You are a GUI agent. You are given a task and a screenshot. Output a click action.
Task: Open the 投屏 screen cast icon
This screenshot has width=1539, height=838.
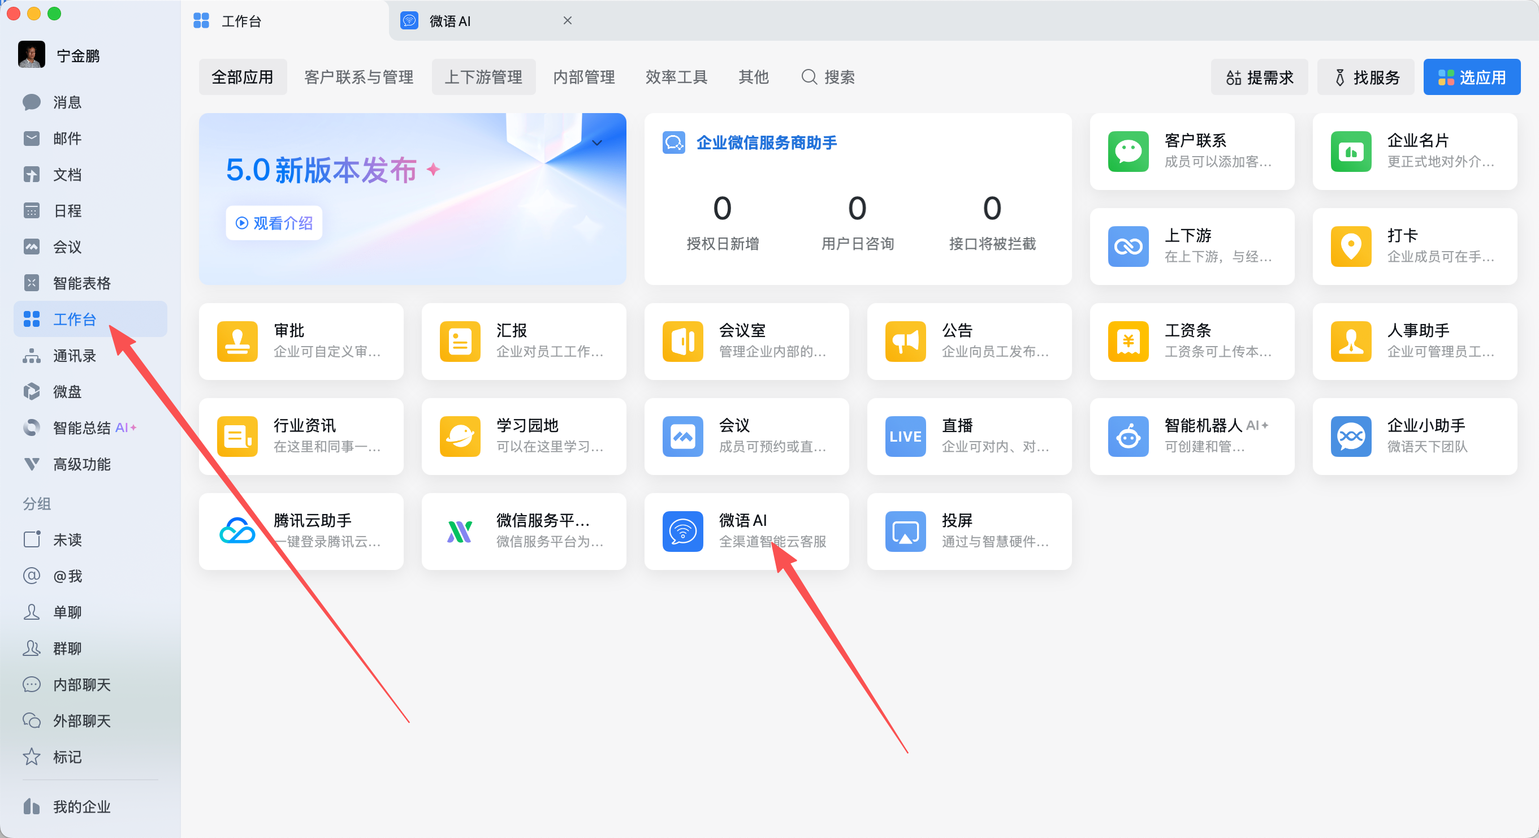(x=906, y=531)
